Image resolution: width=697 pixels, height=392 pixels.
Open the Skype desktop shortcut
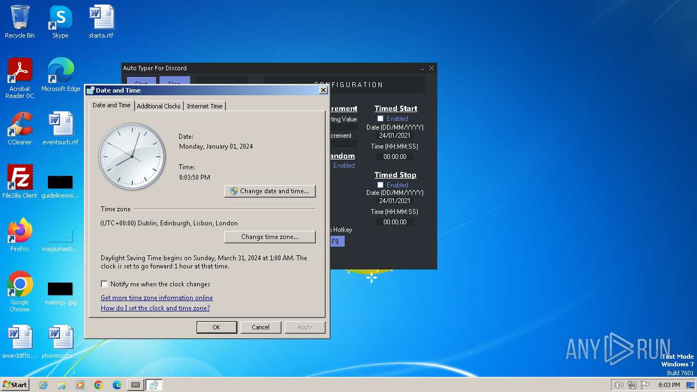coord(60,22)
